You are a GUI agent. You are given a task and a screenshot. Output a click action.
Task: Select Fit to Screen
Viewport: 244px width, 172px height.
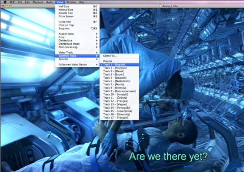77,16
